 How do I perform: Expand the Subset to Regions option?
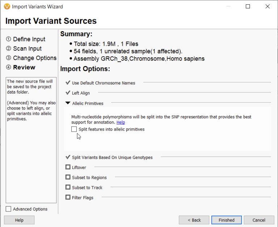[x=68, y=177]
